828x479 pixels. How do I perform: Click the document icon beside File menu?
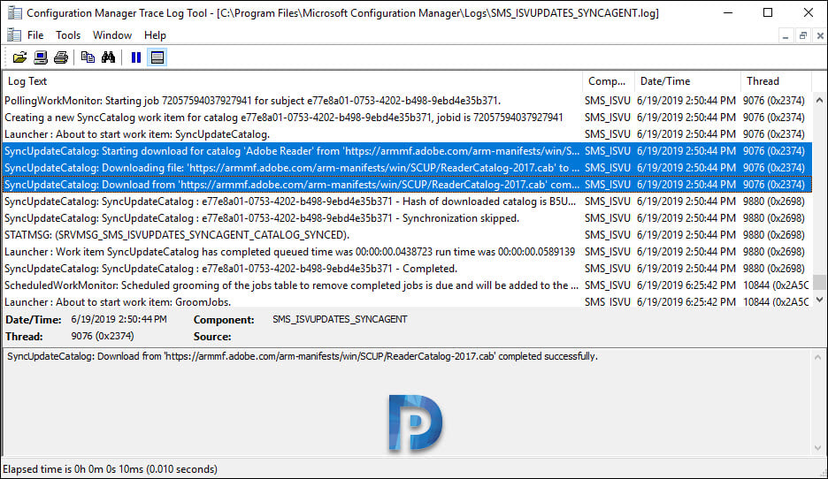(14, 35)
